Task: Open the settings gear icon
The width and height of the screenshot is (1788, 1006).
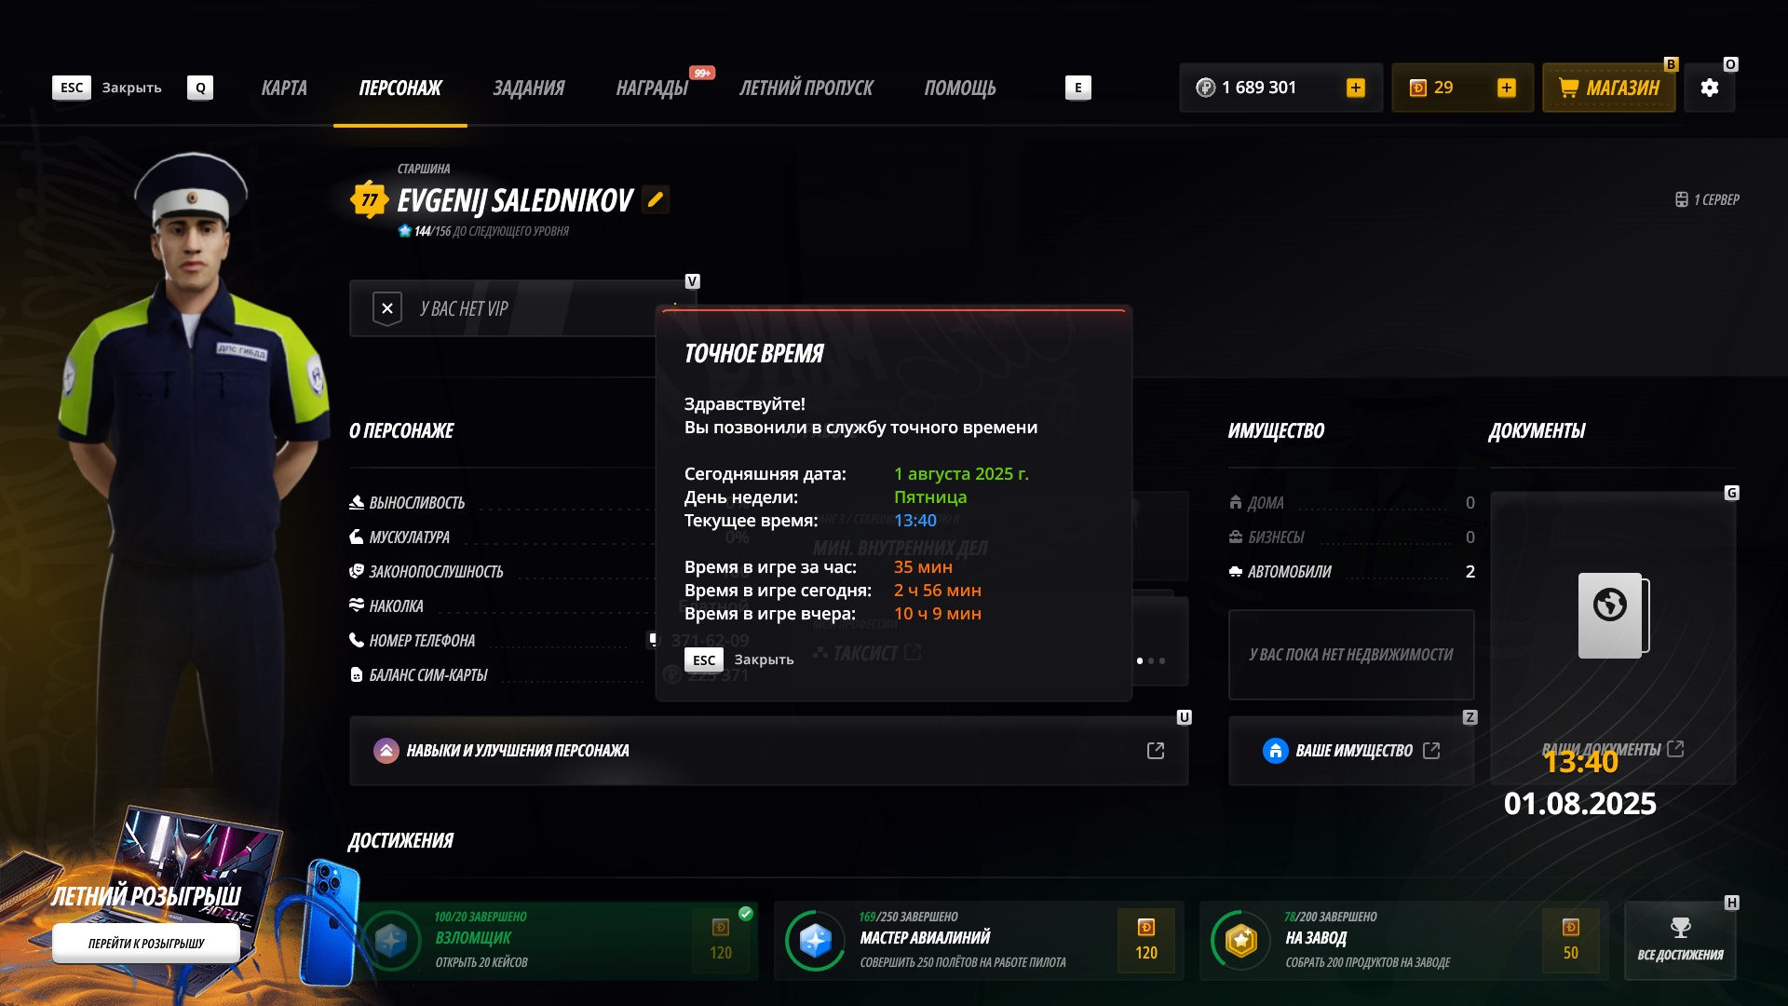Action: 1709,88
